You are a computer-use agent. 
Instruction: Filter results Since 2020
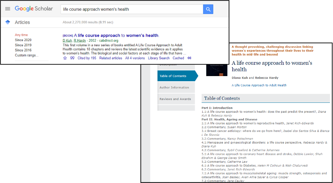click(x=23, y=40)
